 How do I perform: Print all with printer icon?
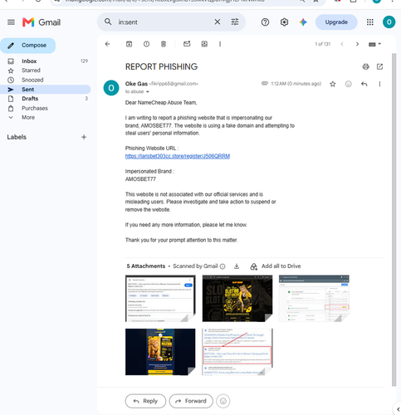(x=366, y=66)
